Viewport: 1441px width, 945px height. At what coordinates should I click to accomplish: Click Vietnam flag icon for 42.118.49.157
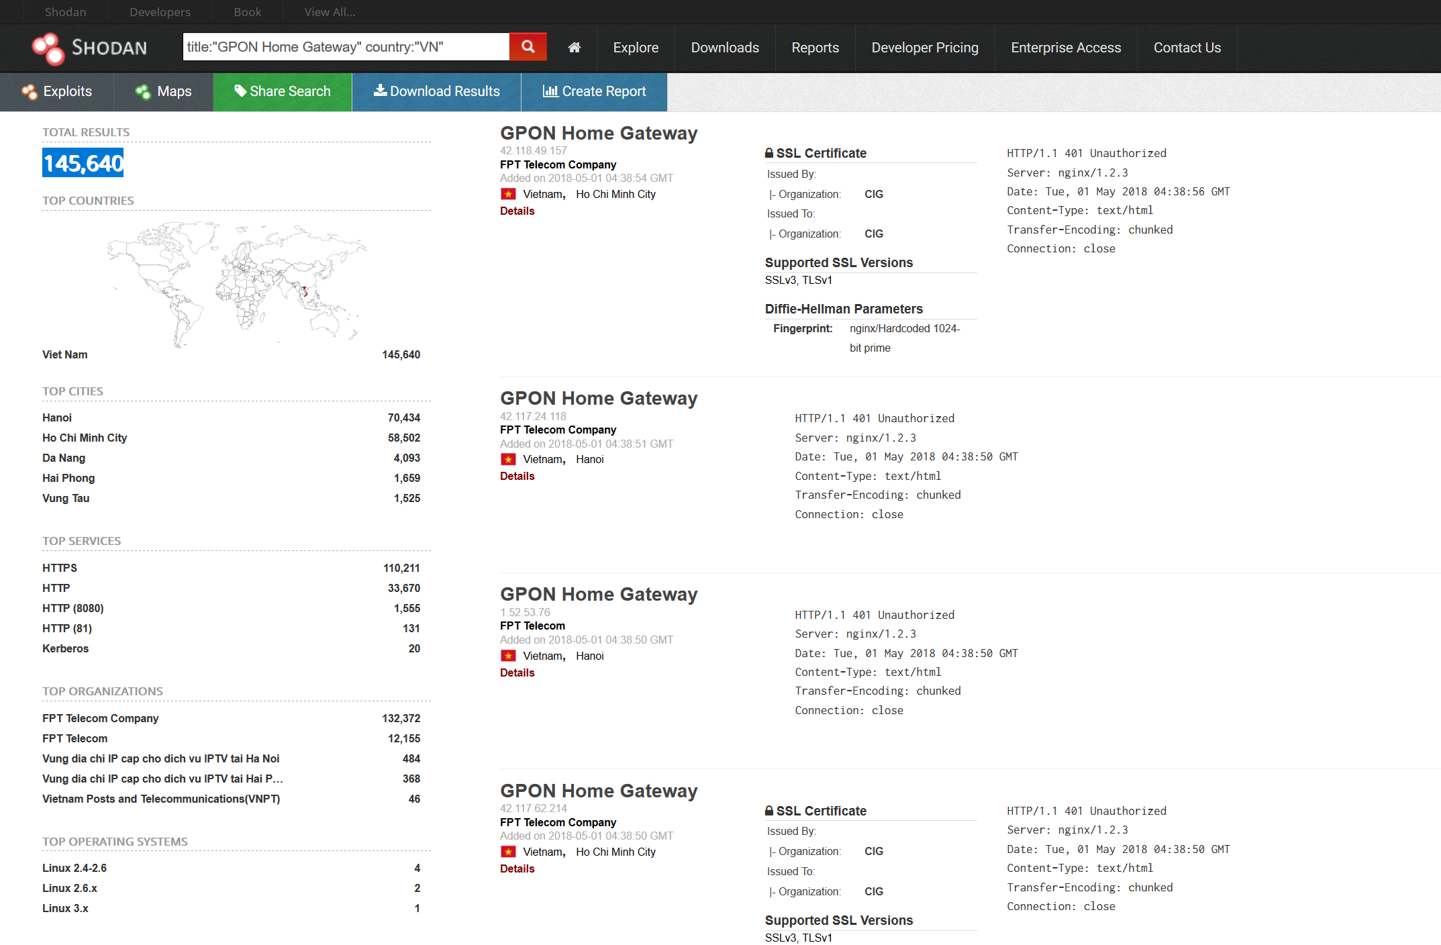(x=508, y=195)
